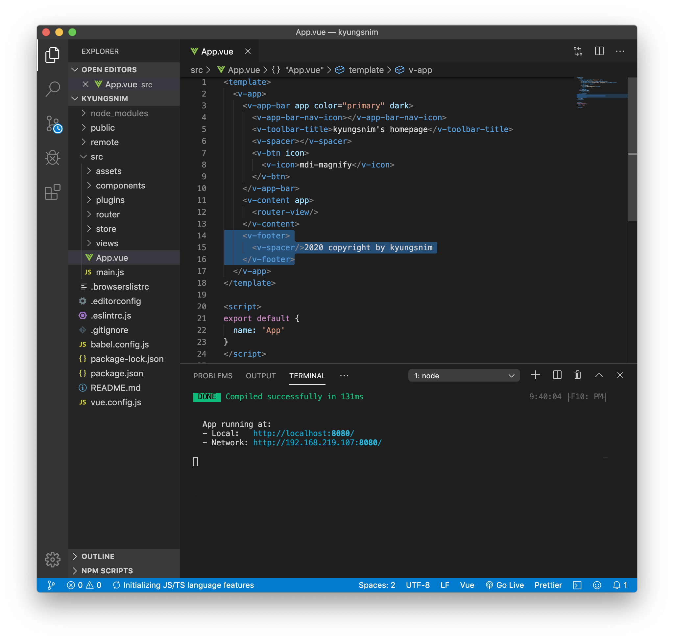This screenshot has width=674, height=641.
Task: Open the Extensions view
Action: point(52,192)
